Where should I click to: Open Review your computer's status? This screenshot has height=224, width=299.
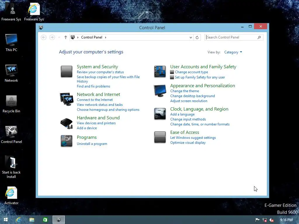[x=100, y=72]
